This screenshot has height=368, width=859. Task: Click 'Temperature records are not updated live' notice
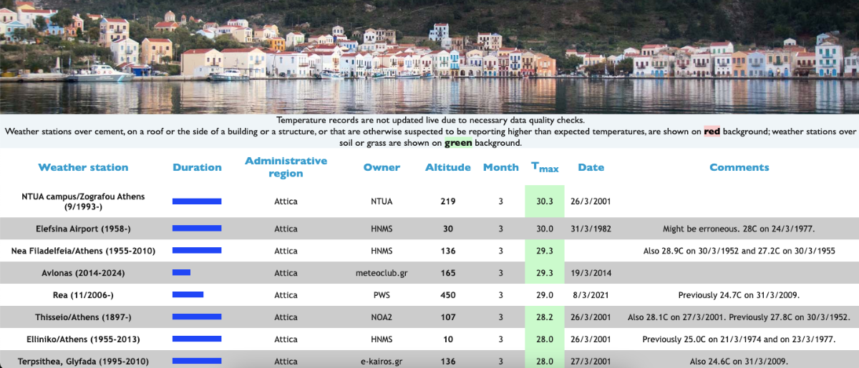coord(430,120)
